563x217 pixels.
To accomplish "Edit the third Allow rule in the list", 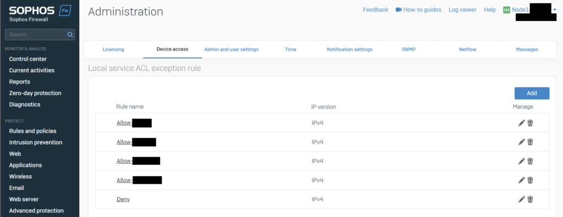I will click(x=521, y=161).
